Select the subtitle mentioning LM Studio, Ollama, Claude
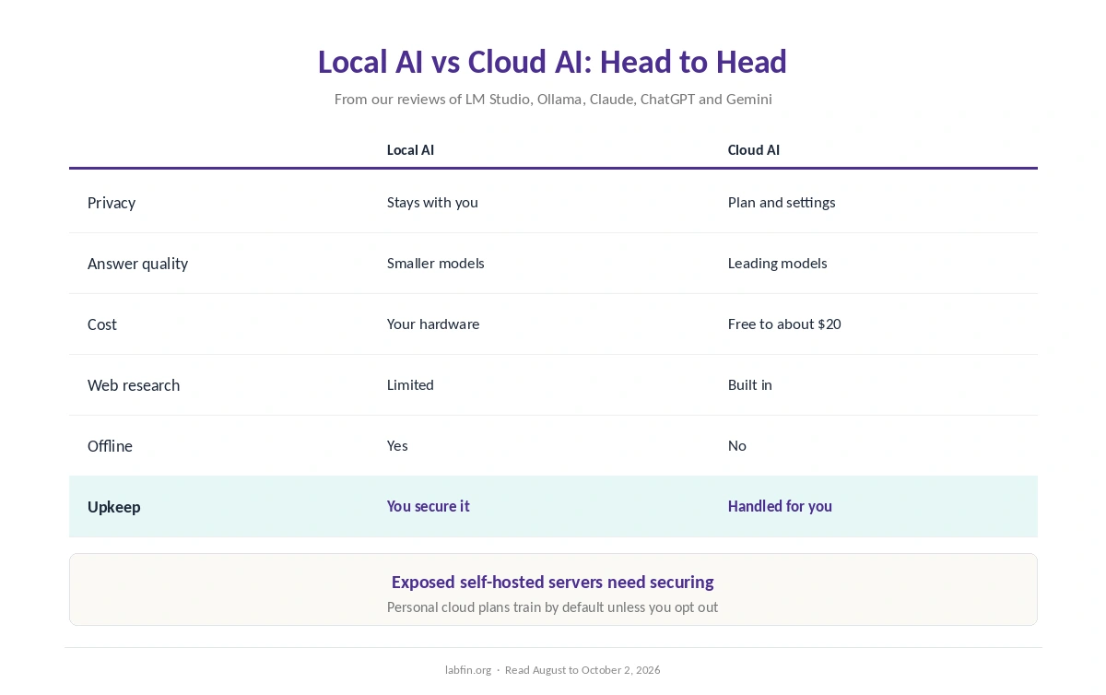The height and width of the screenshot is (695, 1106). pyautogui.click(x=553, y=99)
